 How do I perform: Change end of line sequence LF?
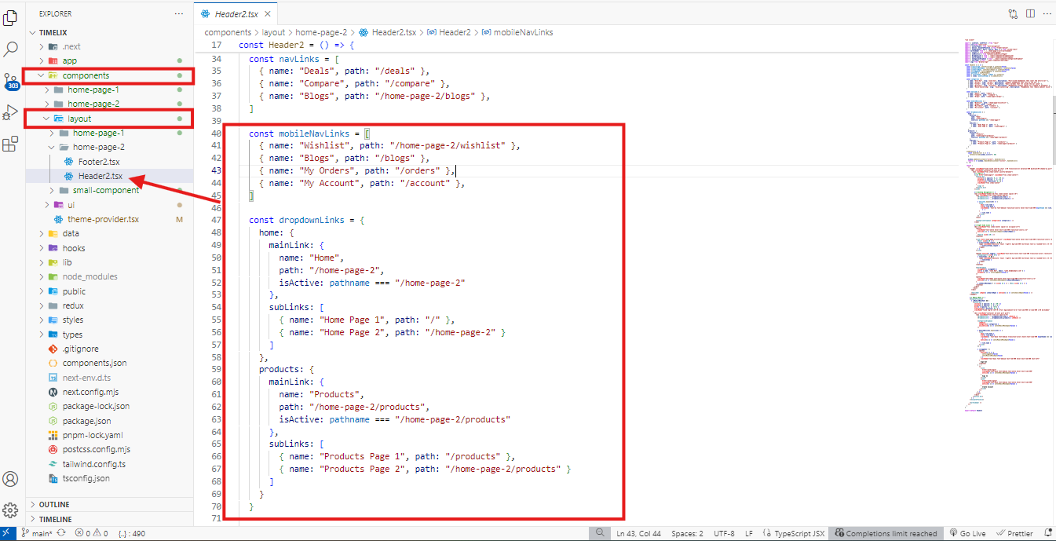point(749,534)
